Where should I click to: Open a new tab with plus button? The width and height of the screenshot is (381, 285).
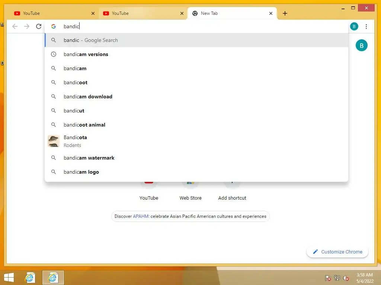285,13
